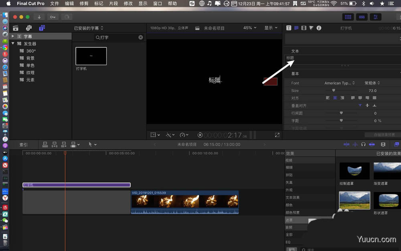Image resolution: width=401 pixels, height=251 pixels.
Task: Select the 打字机 title thumbnail
Action: coord(91,56)
